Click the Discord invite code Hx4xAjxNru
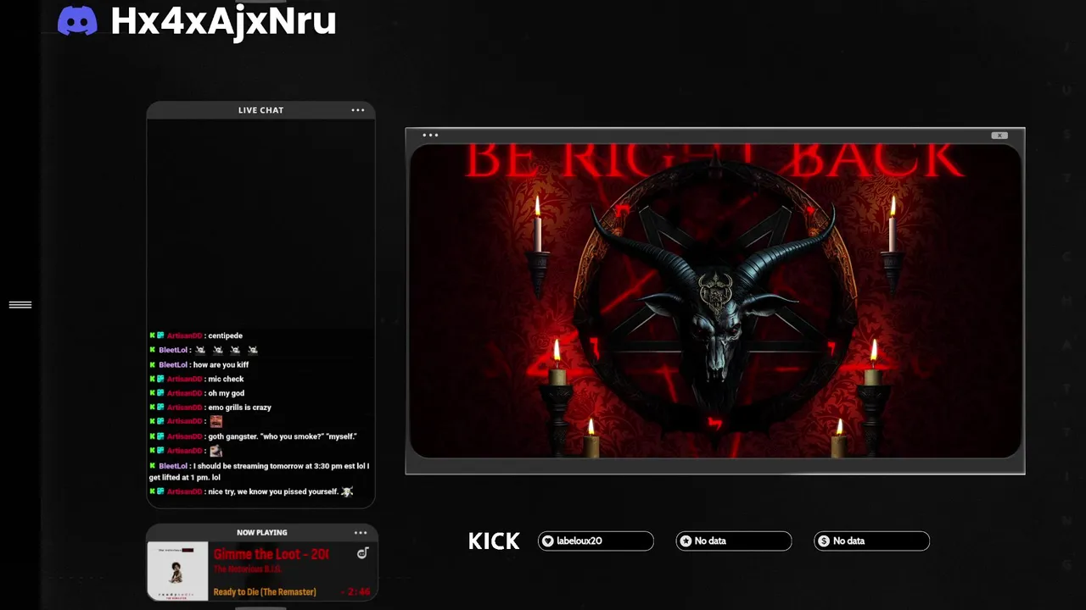Image resolution: width=1086 pixels, height=610 pixels. click(223, 21)
